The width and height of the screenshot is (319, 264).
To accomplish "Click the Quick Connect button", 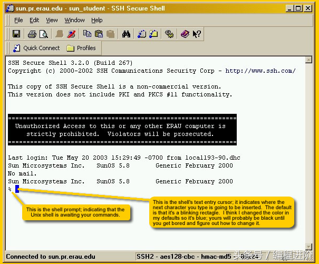I will point(36,48).
